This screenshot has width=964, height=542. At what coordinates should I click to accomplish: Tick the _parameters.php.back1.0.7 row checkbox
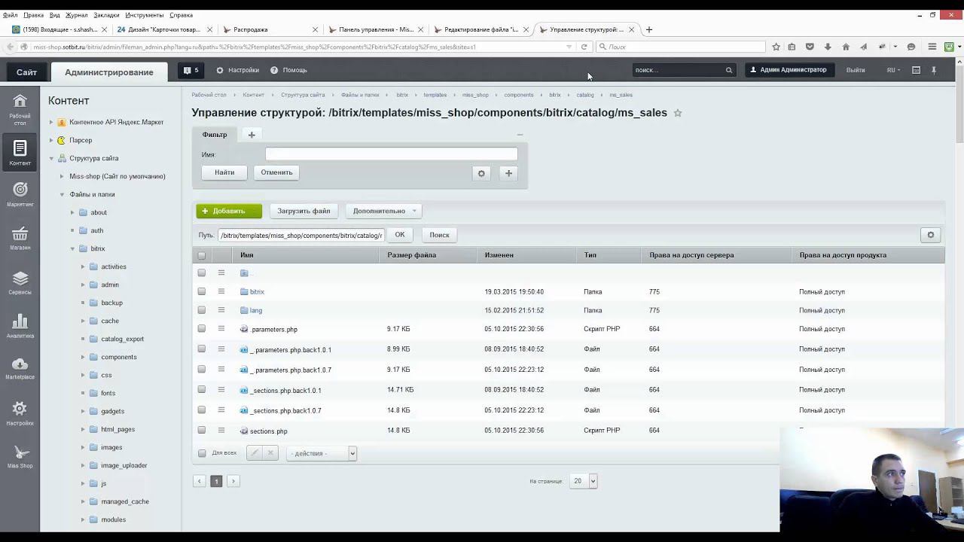click(x=201, y=370)
